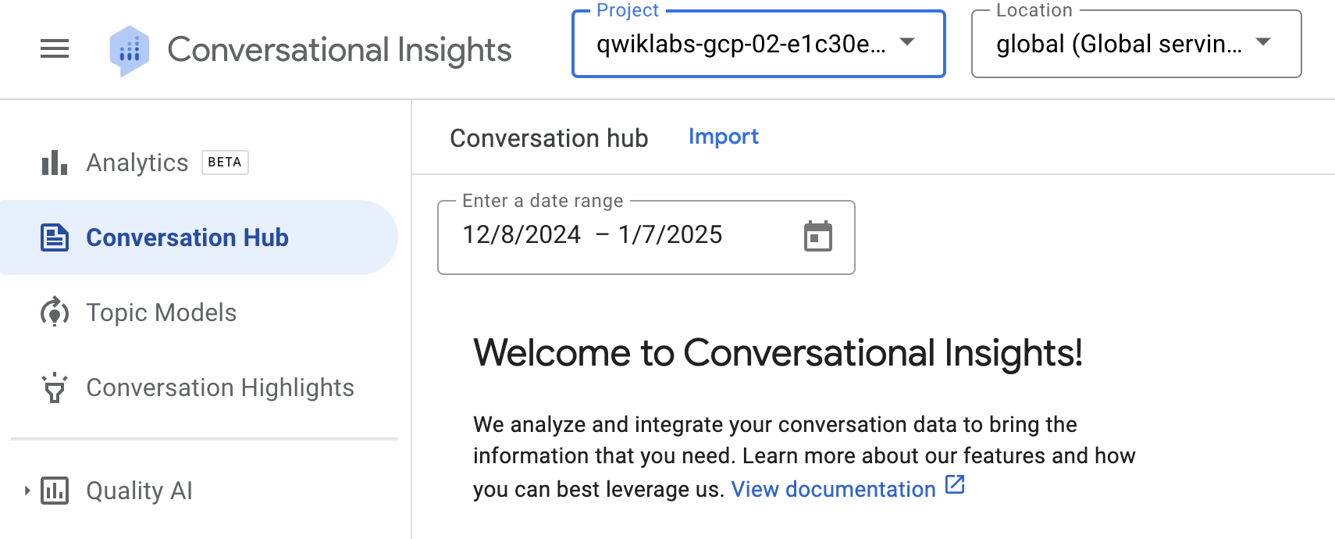Click the Enter a date range label
Image resolution: width=1335 pixels, height=539 pixels.
(x=543, y=201)
